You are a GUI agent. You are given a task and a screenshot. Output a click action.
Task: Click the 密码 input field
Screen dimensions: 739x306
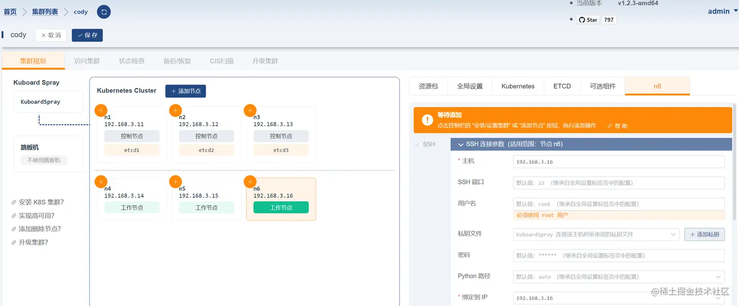click(619, 256)
